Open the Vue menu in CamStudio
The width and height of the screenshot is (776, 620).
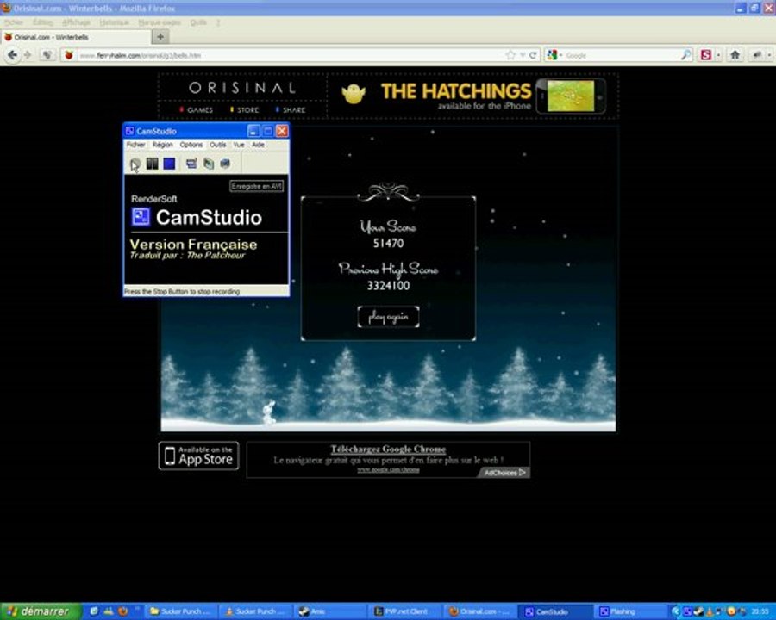point(239,145)
